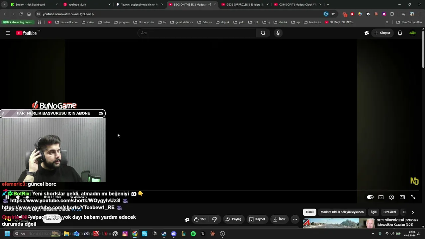Viewport: 425px width, 239px height.
Task: Open the Windows Start menu
Action: point(7,234)
